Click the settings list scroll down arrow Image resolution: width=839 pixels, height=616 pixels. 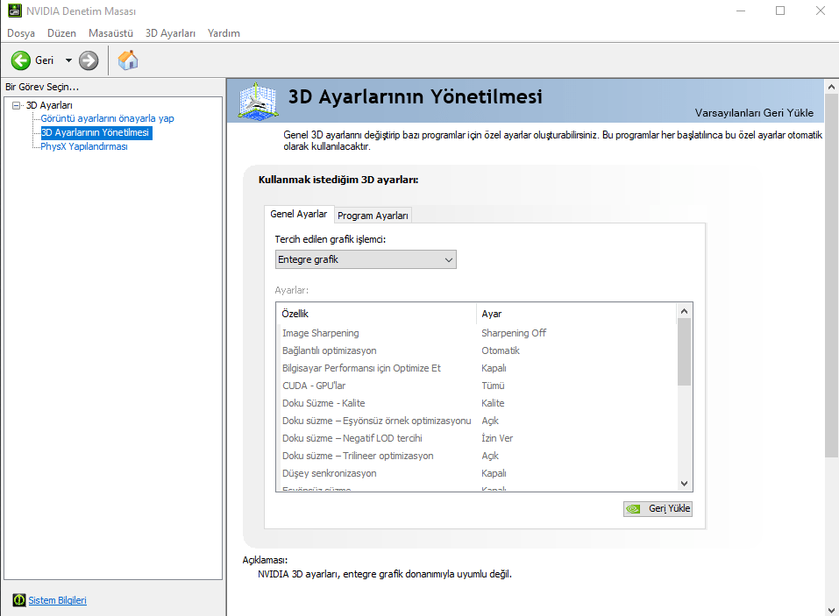point(684,484)
